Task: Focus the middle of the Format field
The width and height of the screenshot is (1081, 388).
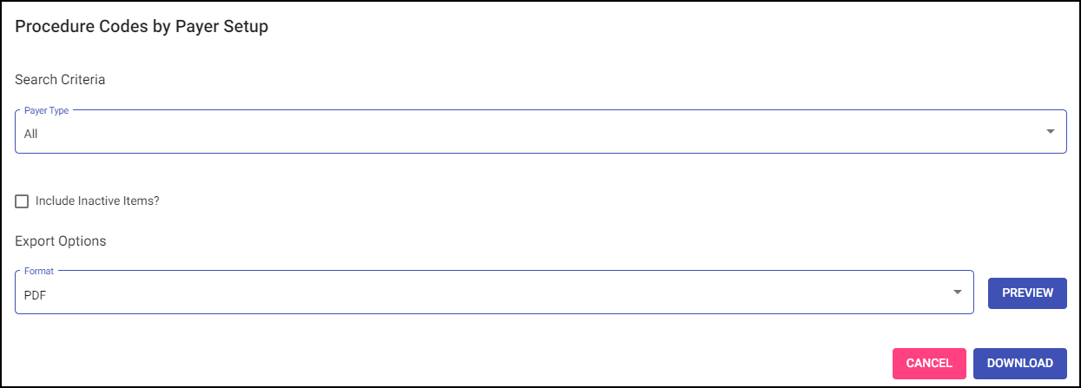Action: (494, 293)
